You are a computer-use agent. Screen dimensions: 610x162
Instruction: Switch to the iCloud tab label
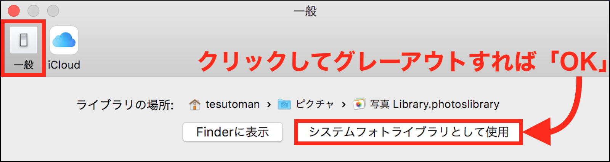[x=64, y=65]
